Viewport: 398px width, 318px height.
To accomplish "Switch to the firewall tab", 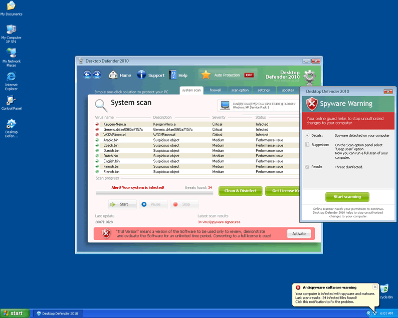I will (x=215, y=90).
